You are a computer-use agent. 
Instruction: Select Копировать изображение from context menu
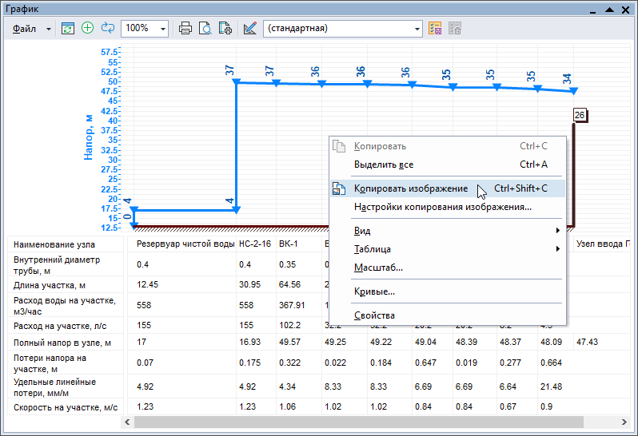pos(411,188)
